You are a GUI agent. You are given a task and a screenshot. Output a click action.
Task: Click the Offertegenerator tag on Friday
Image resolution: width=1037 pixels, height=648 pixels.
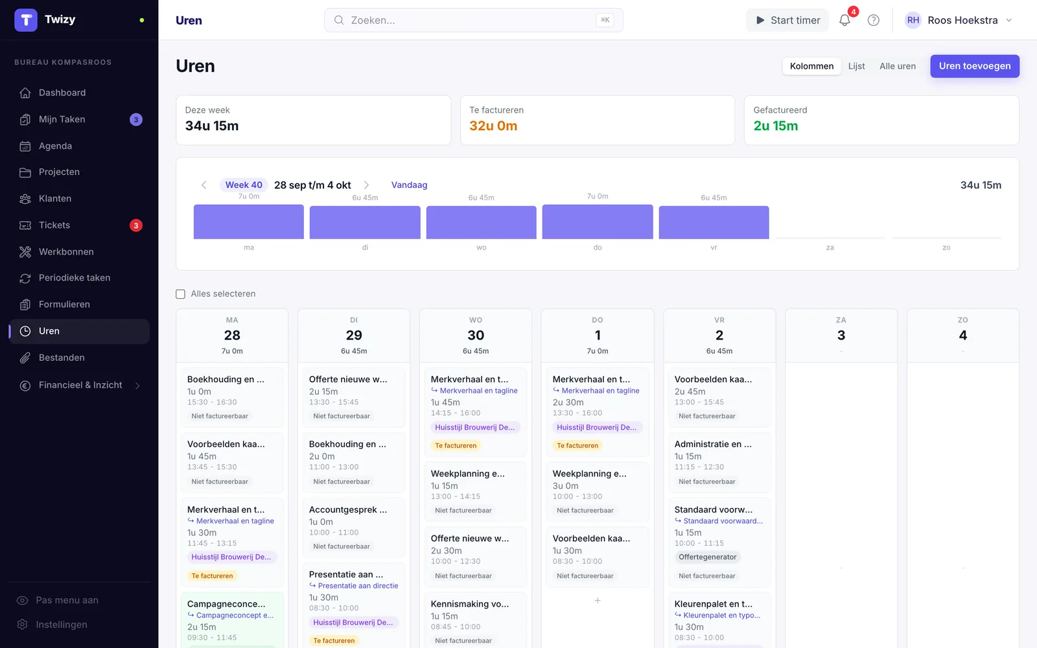pyautogui.click(x=707, y=557)
